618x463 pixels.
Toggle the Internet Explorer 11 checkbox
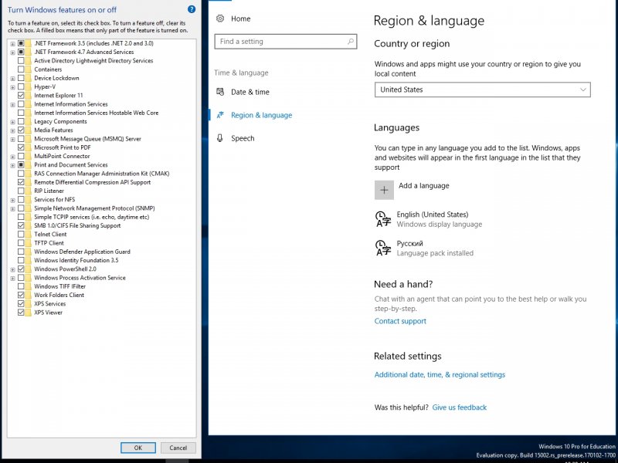click(21, 95)
